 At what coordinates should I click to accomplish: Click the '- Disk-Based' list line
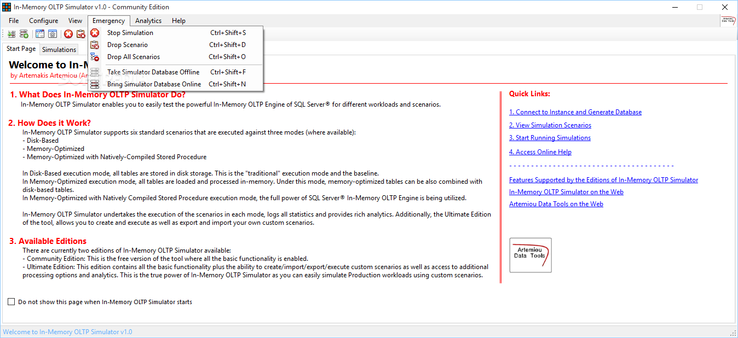coord(41,141)
